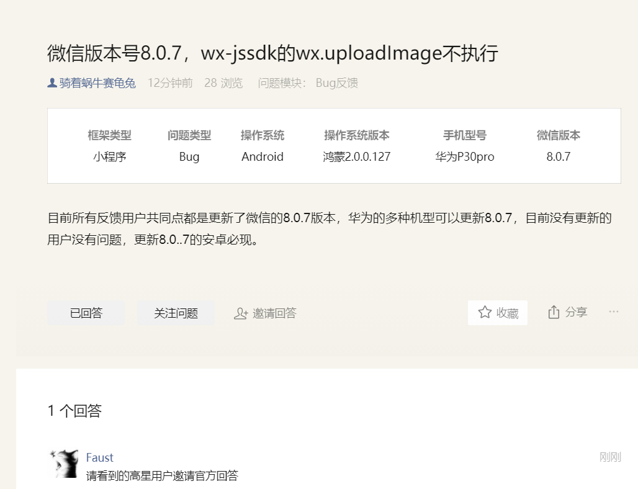Viewport: 638px width, 489px height.
Task: Click the 手机型号 column header
Action: pyautogui.click(x=465, y=135)
